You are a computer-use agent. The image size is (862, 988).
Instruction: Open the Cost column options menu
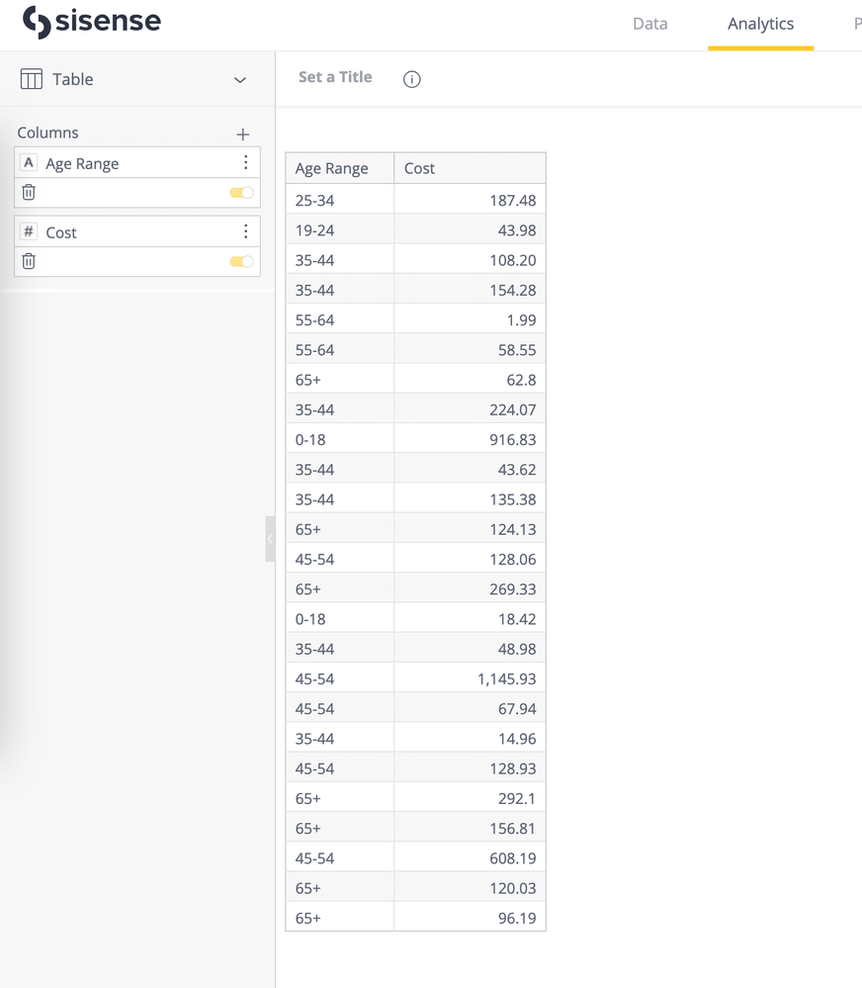click(246, 231)
